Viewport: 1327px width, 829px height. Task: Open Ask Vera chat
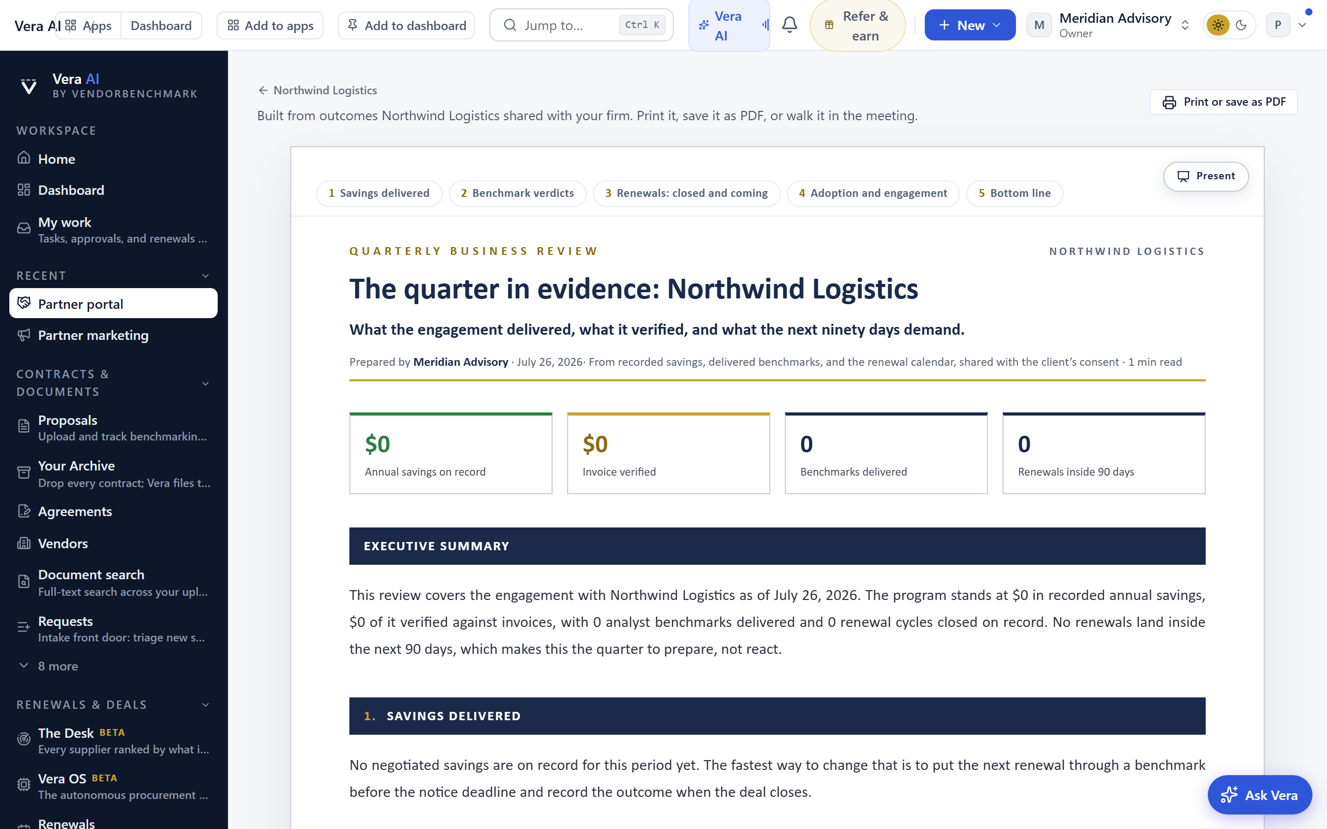click(x=1260, y=795)
